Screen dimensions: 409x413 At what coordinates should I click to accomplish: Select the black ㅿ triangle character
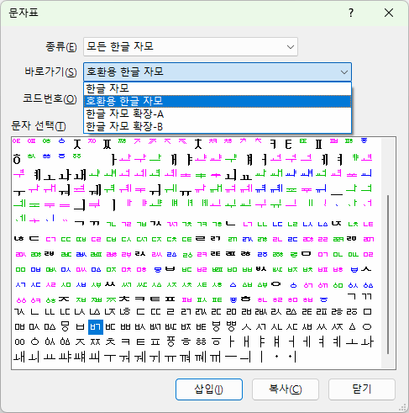point(352,327)
